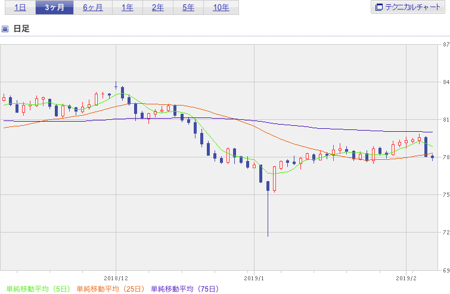Click the 81 price axis label
This screenshot has height=294, width=450.
tap(446, 120)
